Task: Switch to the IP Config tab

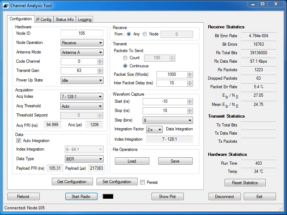Action: click(44, 19)
